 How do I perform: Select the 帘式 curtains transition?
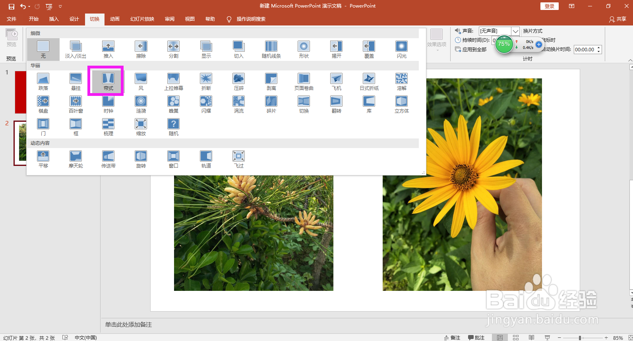tap(108, 82)
